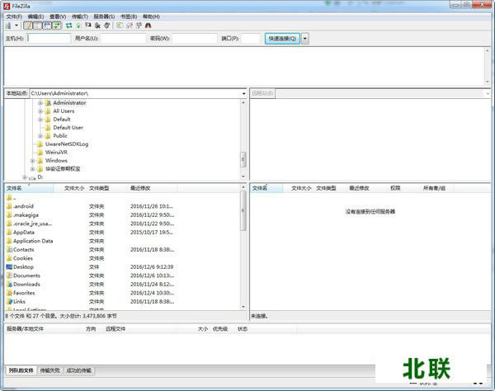Click the .android folder icon
495x391 pixels.
pyautogui.click(x=9, y=206)
